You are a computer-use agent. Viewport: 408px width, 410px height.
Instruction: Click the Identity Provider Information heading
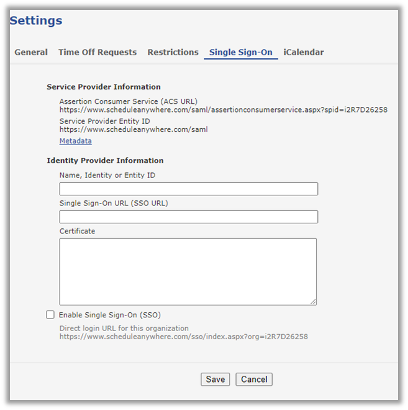point(105,161)
